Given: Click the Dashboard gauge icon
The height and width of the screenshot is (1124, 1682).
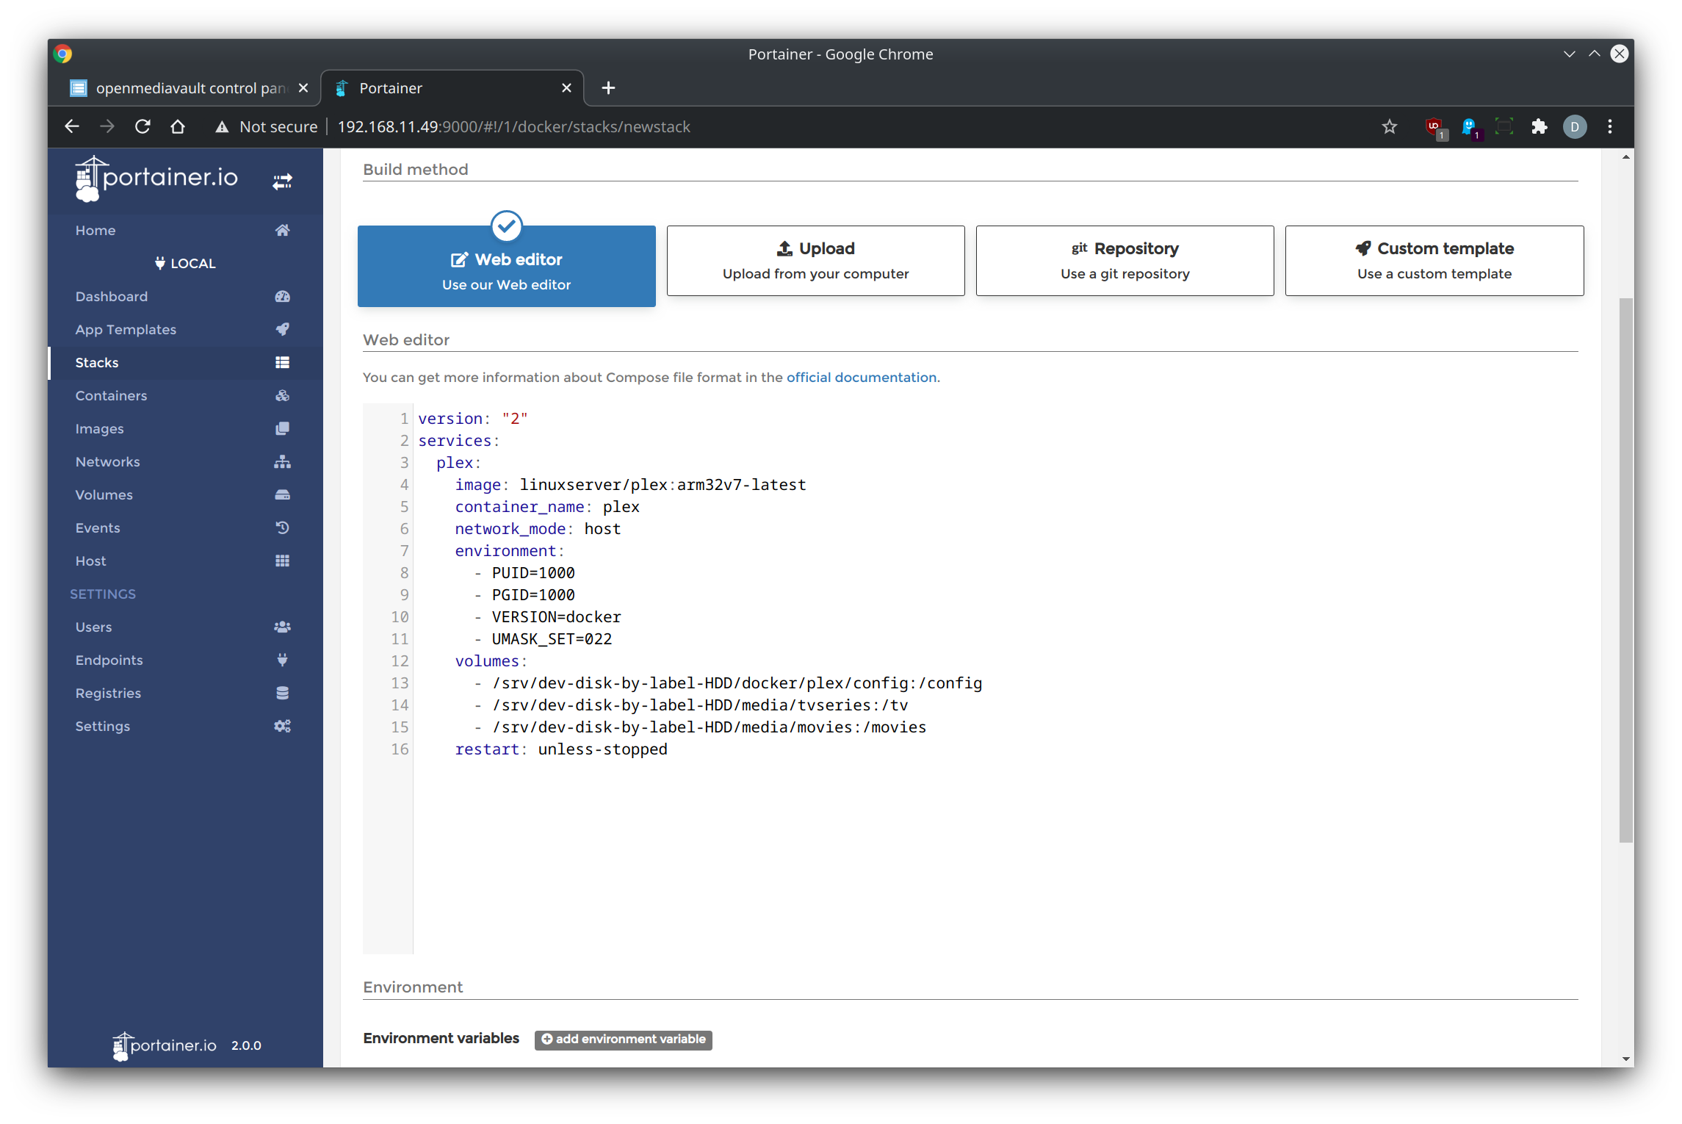Looking at the screenshot, I should click(x=282, y=296).
